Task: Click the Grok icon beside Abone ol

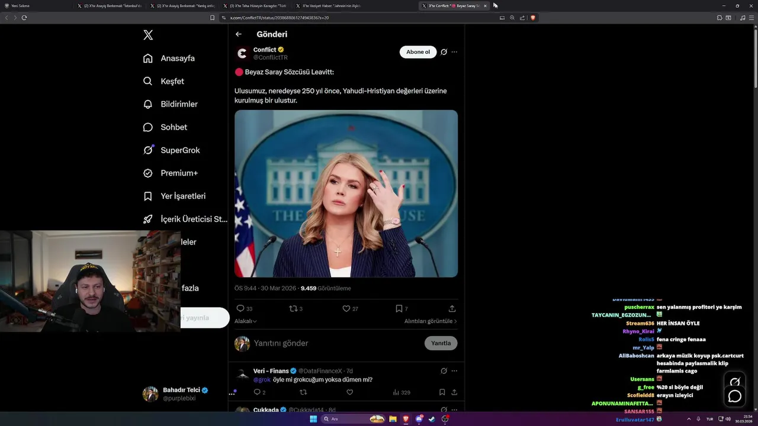Action: point(444,52)
